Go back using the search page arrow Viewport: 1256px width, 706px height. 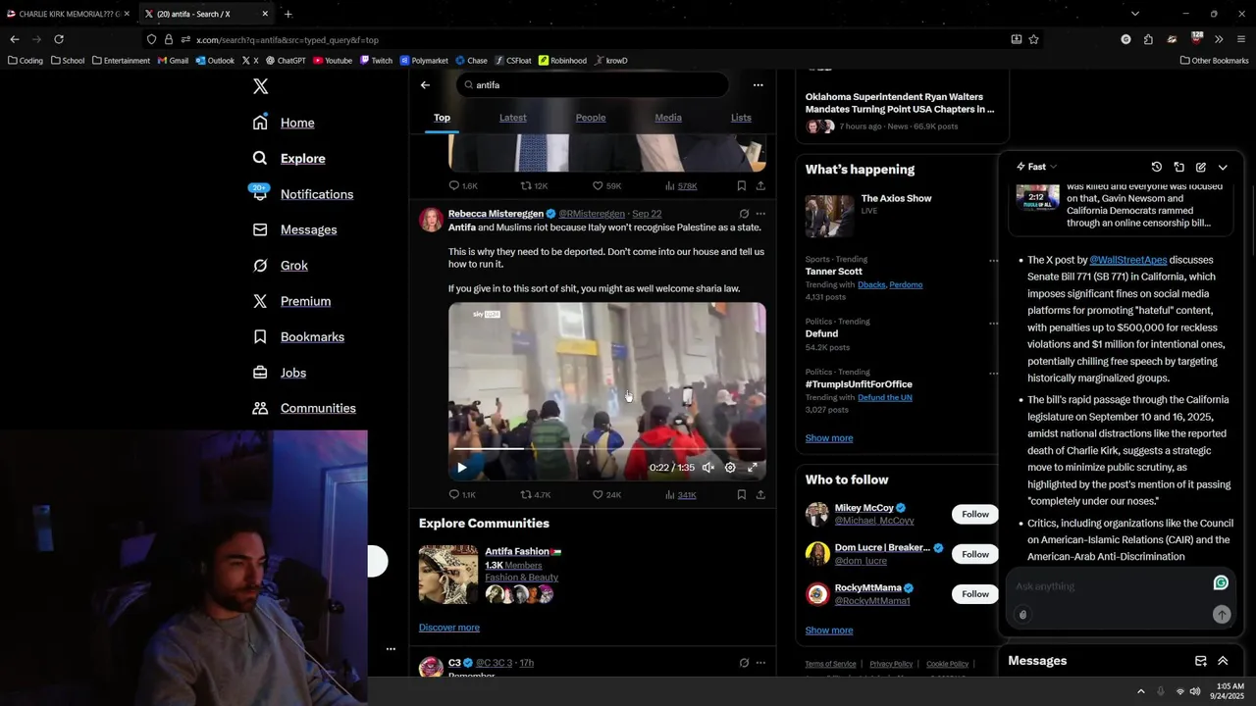click(x=425, y=85)
